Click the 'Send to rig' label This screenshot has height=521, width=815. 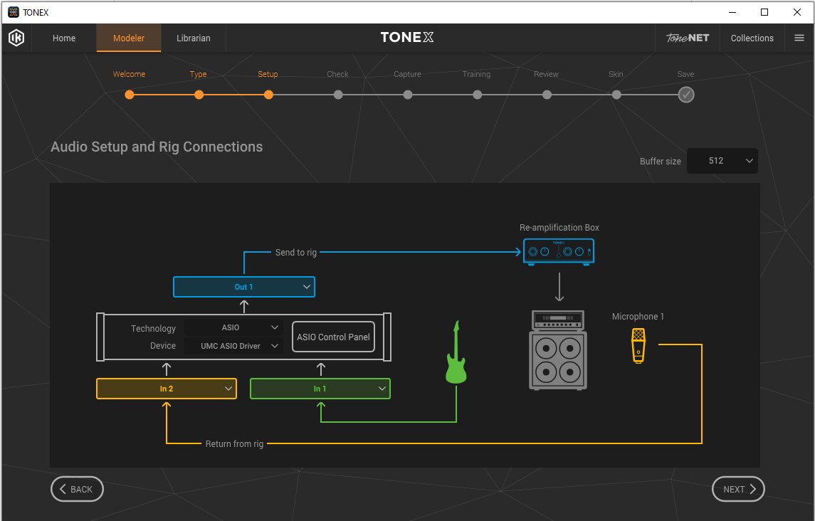[x=296, y=252]
